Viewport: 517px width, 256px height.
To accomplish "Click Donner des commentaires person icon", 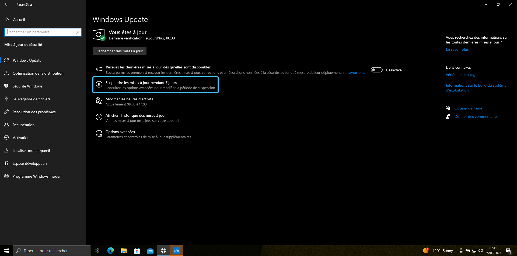I will (x=448, y=116).
